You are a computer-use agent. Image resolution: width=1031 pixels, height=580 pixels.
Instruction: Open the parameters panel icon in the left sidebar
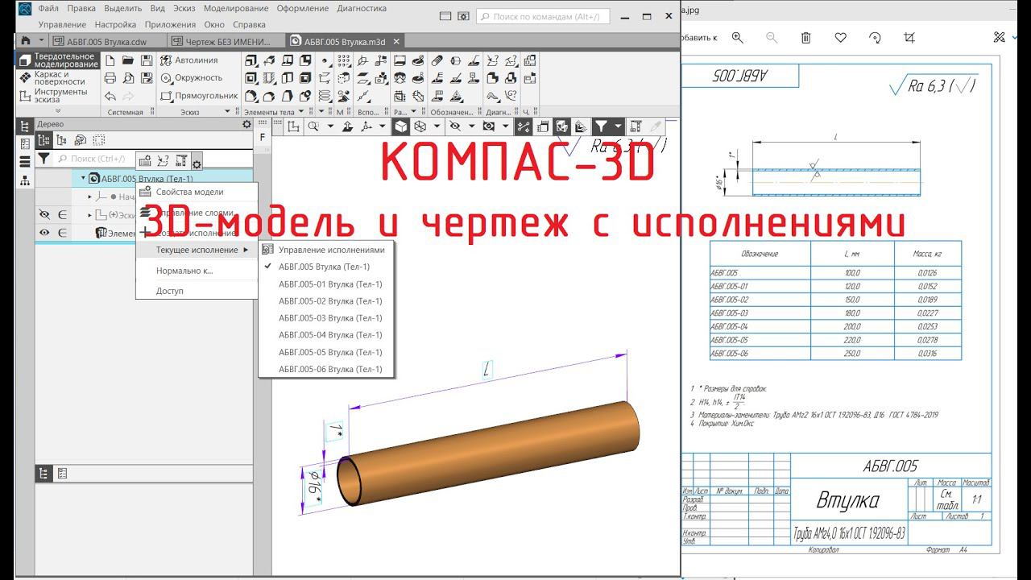24,144
